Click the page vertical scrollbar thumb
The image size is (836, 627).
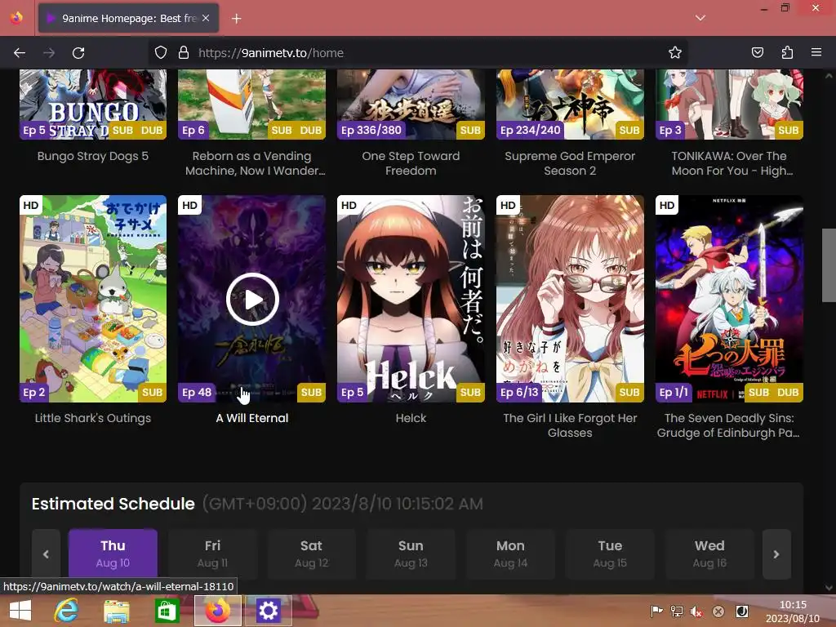click(829, 265)
